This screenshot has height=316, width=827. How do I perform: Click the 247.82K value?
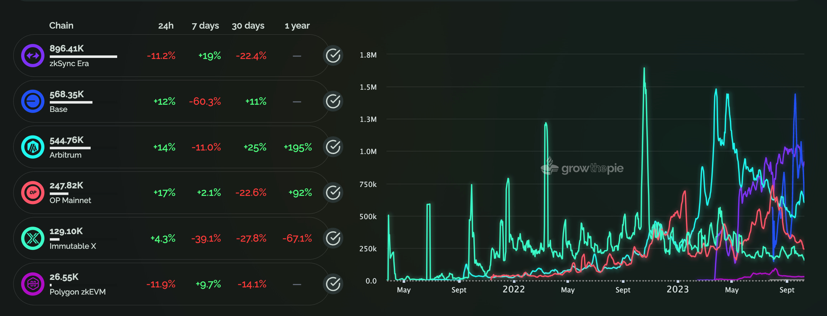click(x=66, y=186)
